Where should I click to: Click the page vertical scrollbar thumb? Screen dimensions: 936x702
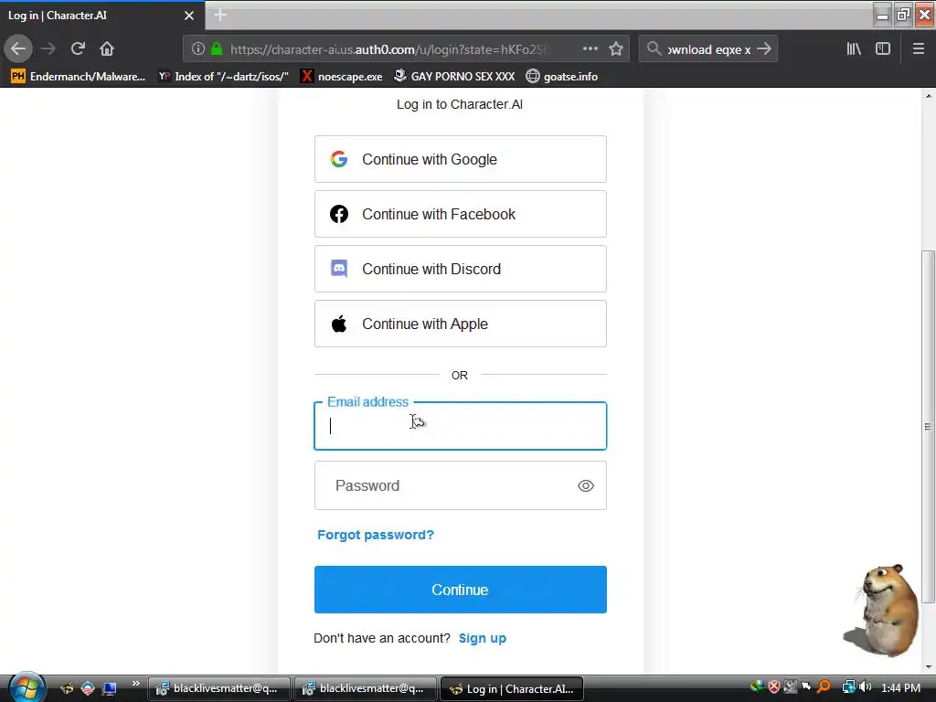(x=928, y=427)
